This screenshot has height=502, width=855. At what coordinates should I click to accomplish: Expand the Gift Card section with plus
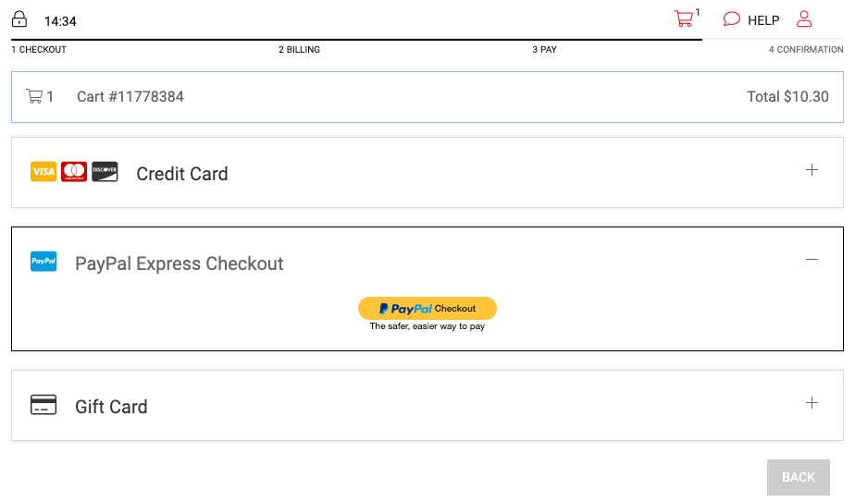click(x=812, y=403)
